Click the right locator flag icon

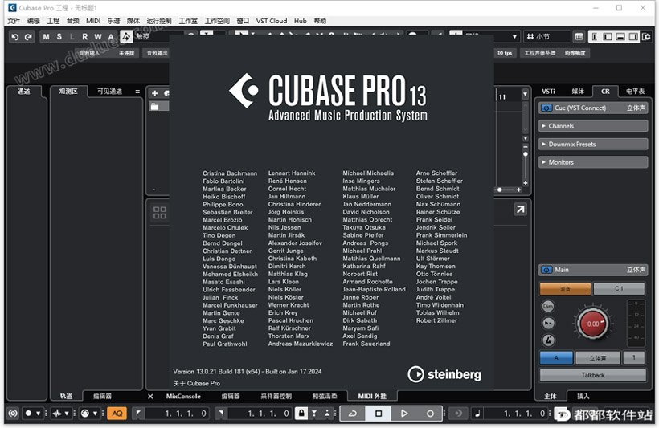222,414
